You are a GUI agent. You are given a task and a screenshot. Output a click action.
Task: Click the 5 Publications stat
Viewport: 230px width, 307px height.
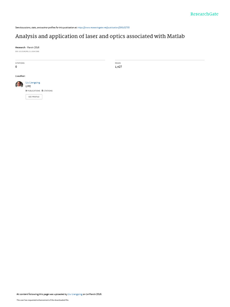click(x=33, y=91)
